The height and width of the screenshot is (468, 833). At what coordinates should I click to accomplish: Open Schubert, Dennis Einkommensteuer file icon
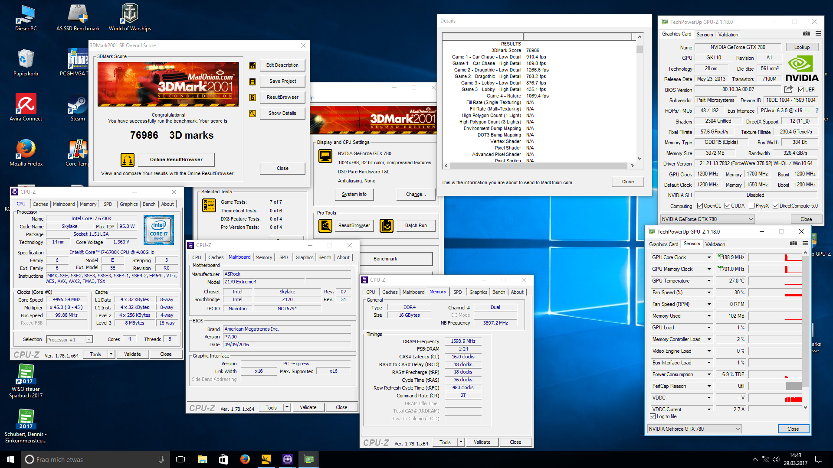[x=26, y=426]
